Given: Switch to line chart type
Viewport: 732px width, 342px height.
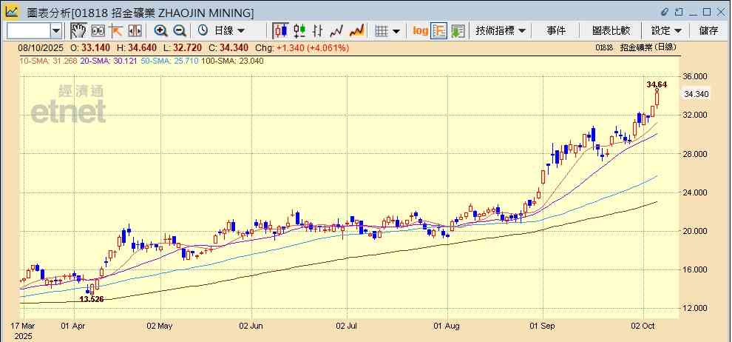Looking at the screenshot, I should (x=336, y=30).
